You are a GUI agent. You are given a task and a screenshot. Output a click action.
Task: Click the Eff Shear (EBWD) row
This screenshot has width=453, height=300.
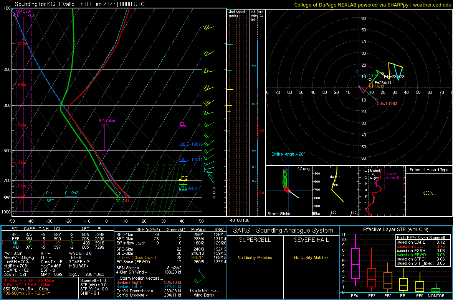[171, 262]
